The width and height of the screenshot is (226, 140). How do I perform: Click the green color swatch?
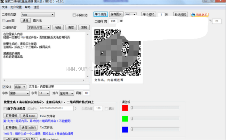click(125, 119)
